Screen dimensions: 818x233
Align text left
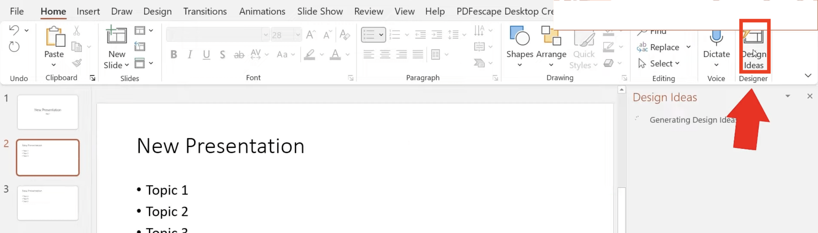[x=369, y=54]
